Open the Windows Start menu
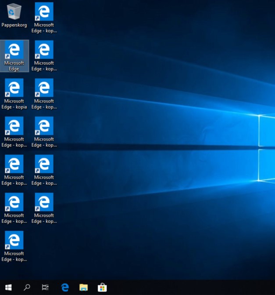275x295 pixels. pos(8,287)
